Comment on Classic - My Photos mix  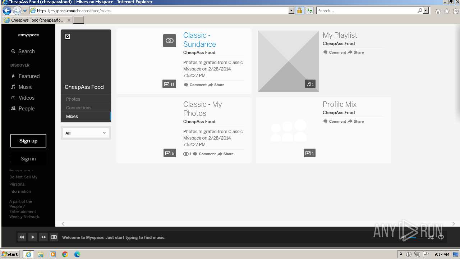204,154
